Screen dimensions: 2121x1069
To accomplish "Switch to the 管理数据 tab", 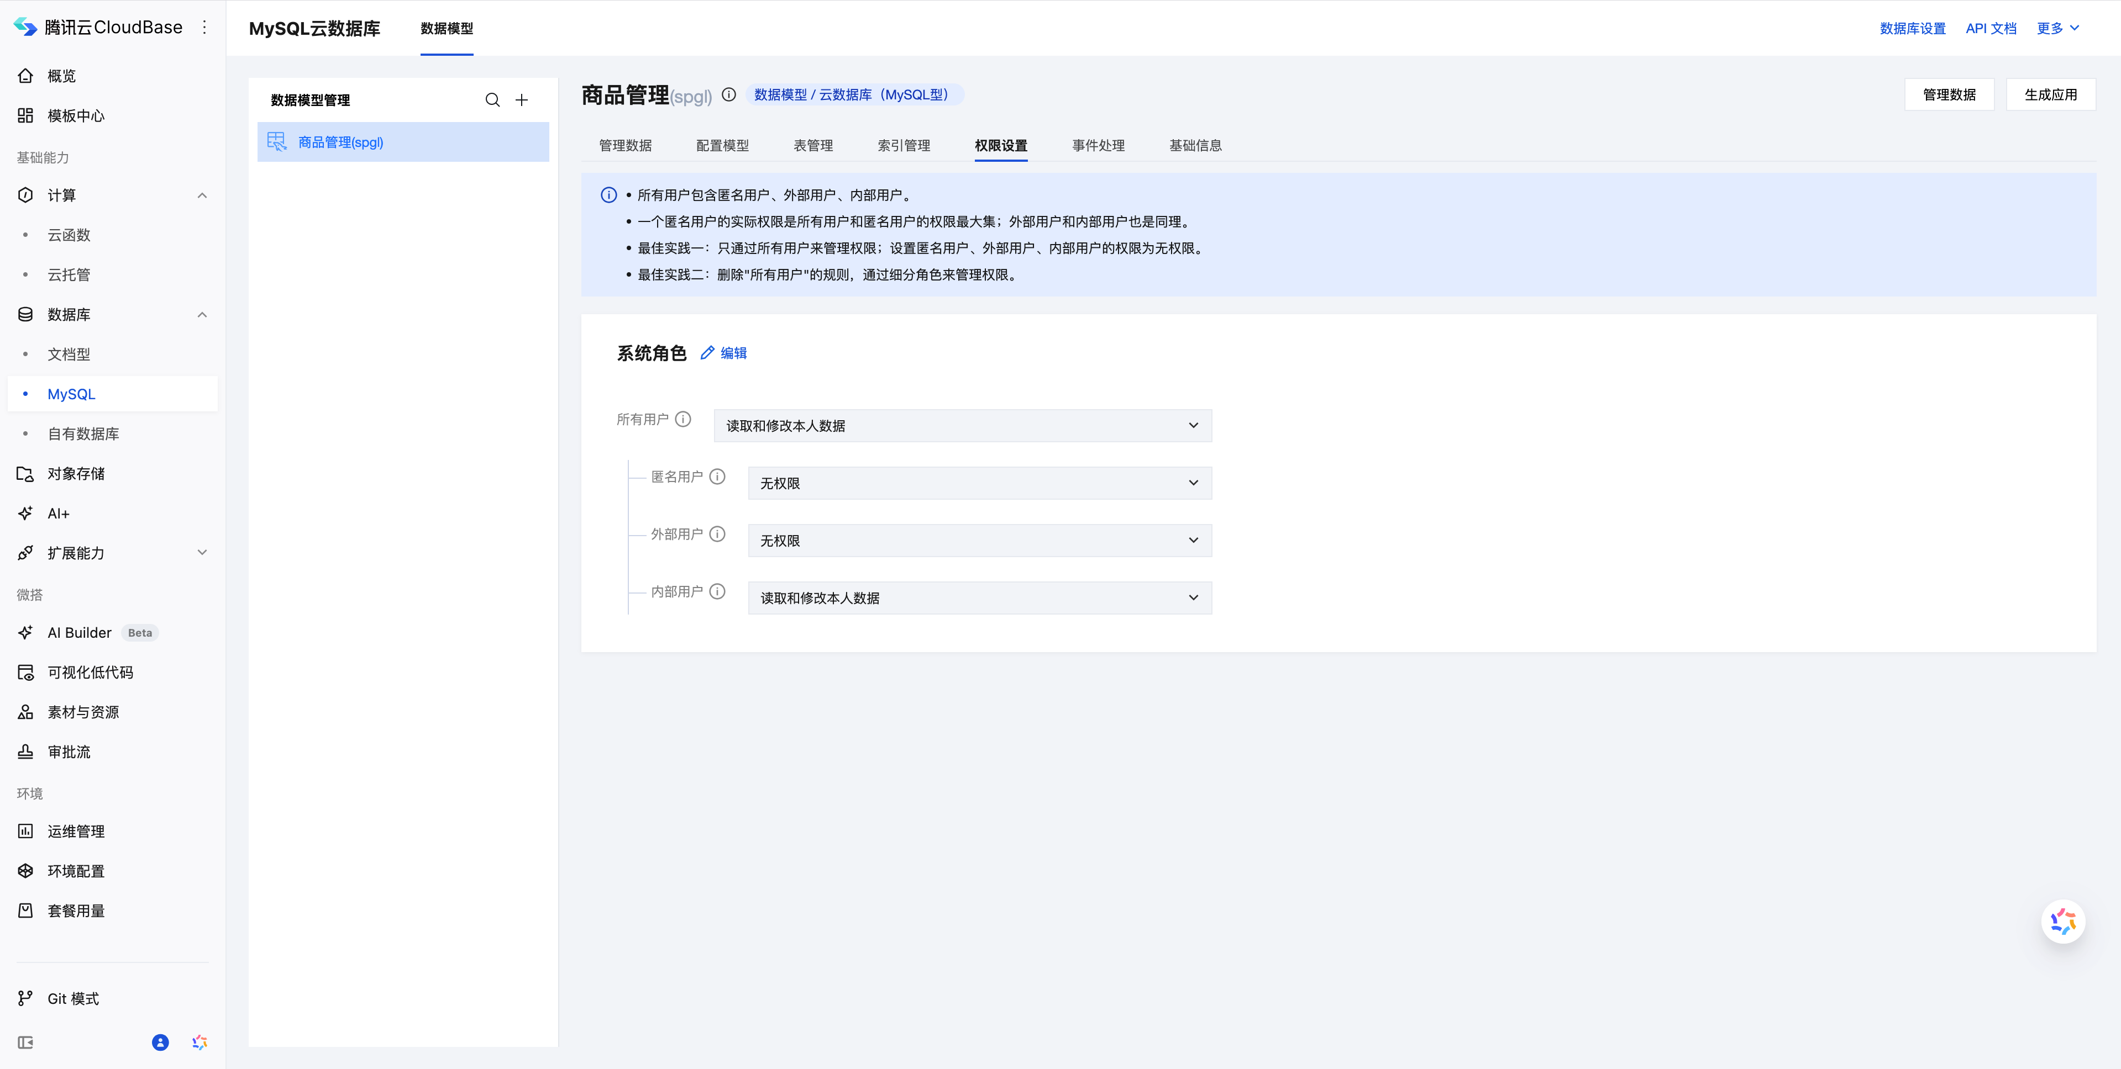I will [625, 146].
